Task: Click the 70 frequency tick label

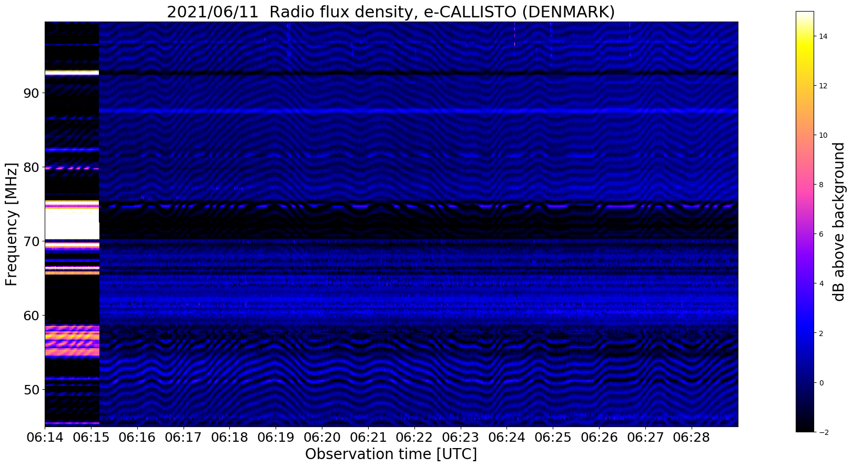Action: click(32, 241)
